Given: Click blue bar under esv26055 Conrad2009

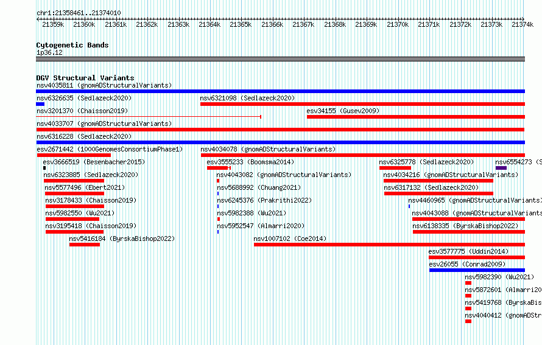Looking at the screenshot, I should 477,270.
